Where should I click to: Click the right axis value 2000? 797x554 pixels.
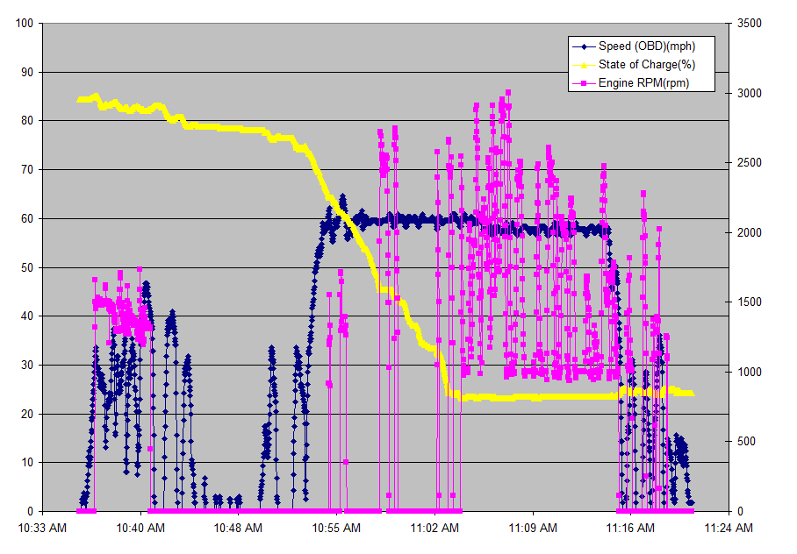coord(750,232)
